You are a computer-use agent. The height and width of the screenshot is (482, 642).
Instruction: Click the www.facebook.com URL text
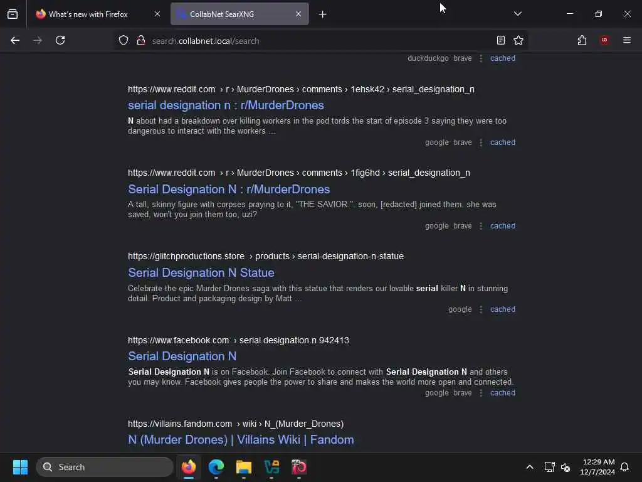178,340
